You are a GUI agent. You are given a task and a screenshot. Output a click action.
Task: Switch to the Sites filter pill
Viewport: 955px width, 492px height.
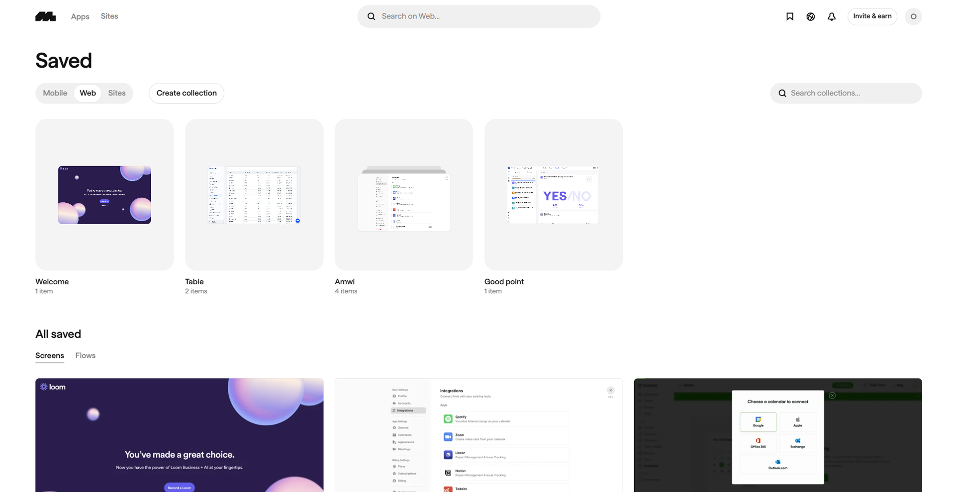click(117, 93)
